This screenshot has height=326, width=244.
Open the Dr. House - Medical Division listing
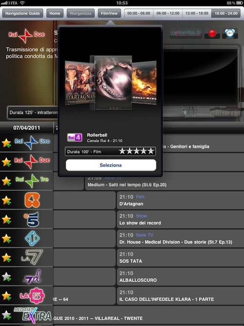click(180, 239)
